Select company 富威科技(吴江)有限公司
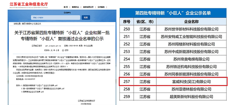The image size is (236, 105). 191,82
